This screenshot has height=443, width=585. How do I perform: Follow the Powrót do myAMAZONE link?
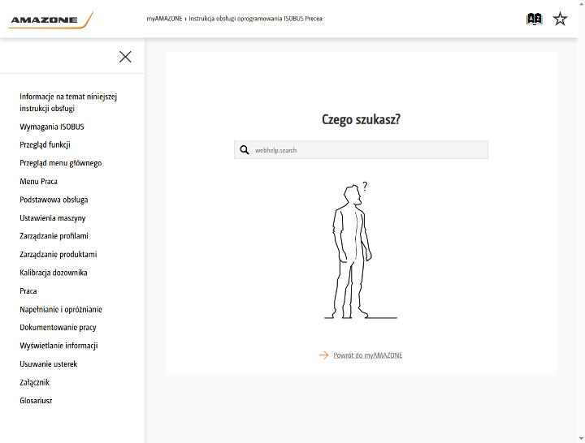[x=368, y=355]
